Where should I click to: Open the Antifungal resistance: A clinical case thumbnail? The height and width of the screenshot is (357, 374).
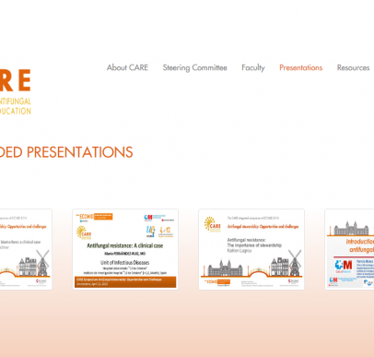(x=125, y=249)
